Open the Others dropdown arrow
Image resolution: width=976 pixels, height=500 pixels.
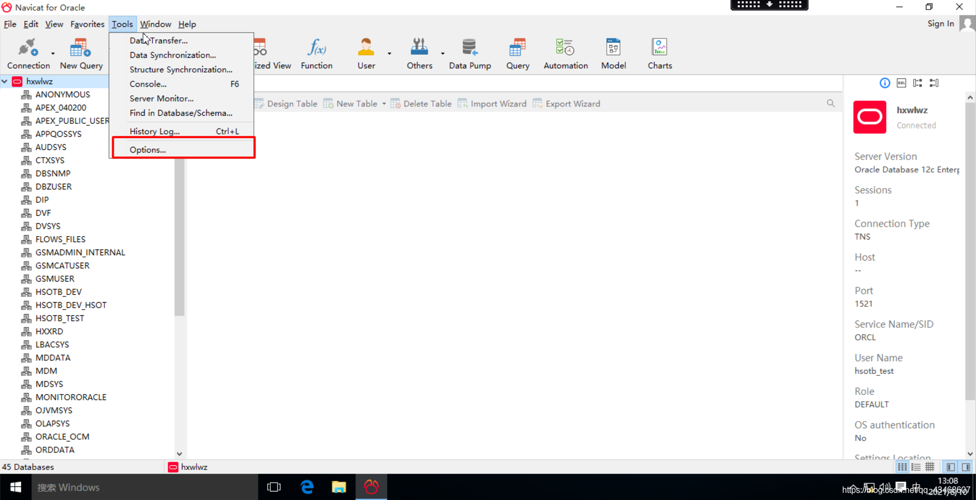click(442, 54)
